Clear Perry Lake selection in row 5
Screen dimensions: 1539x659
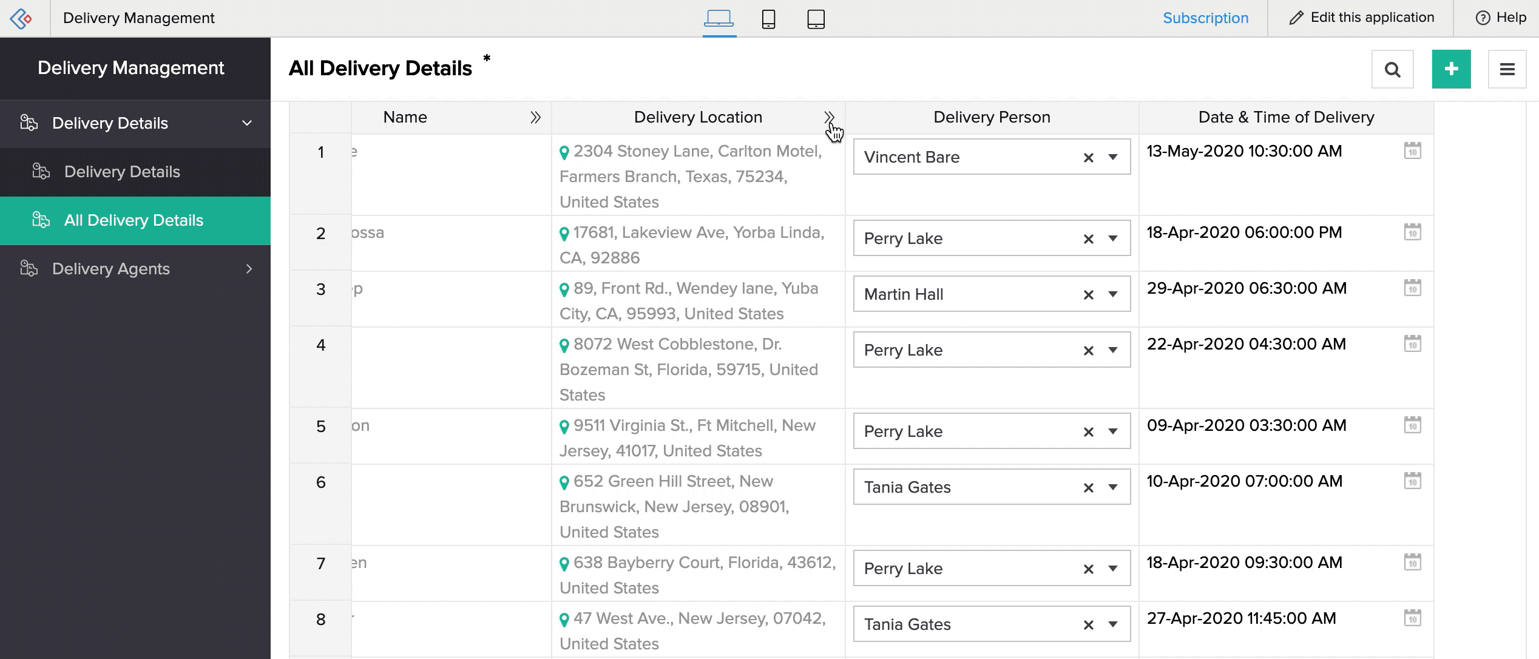pyautogui.click(x=1088, y=432)
